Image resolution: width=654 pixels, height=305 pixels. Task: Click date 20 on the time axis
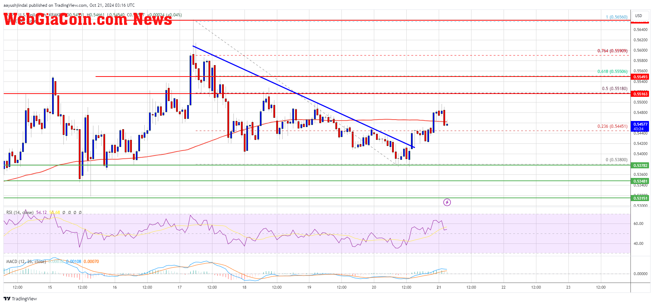[x=374, y=287]
